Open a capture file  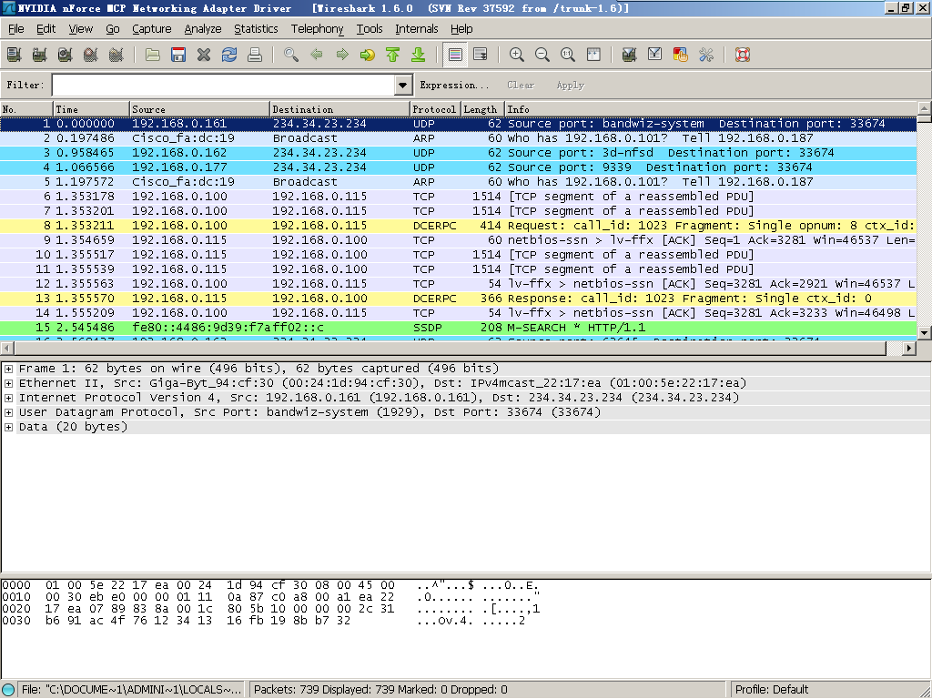153,56
